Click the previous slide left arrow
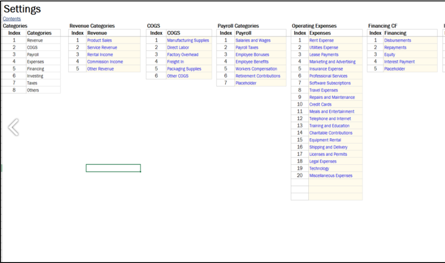 point(13,127)
